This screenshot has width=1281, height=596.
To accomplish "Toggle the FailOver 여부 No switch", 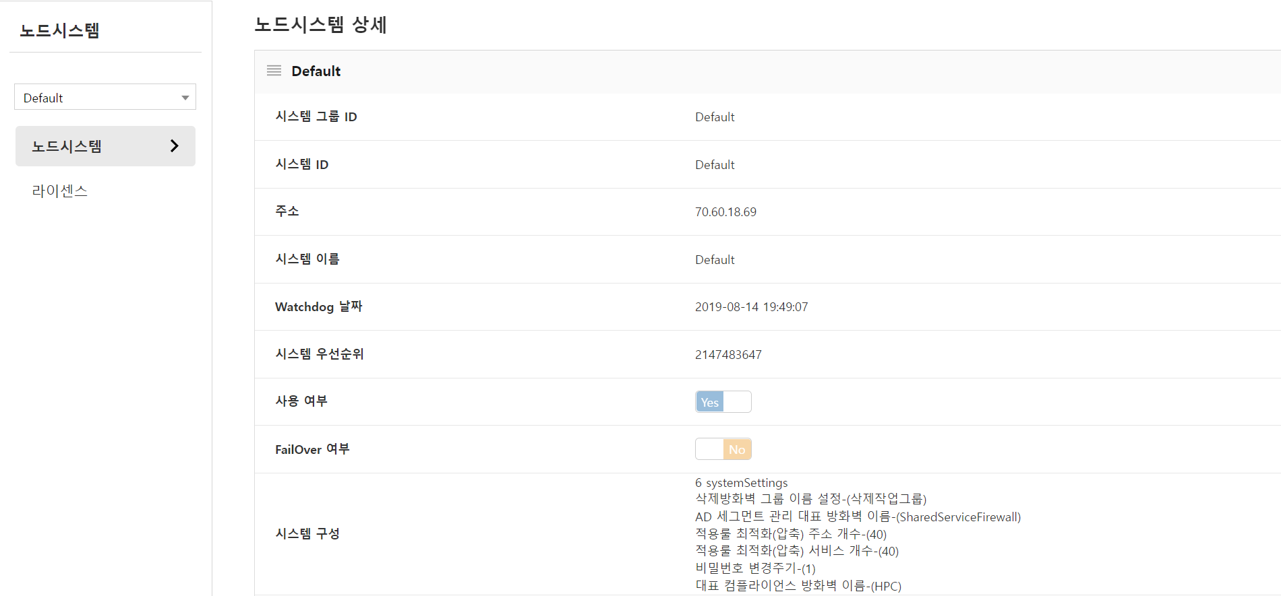I will 723,449.
